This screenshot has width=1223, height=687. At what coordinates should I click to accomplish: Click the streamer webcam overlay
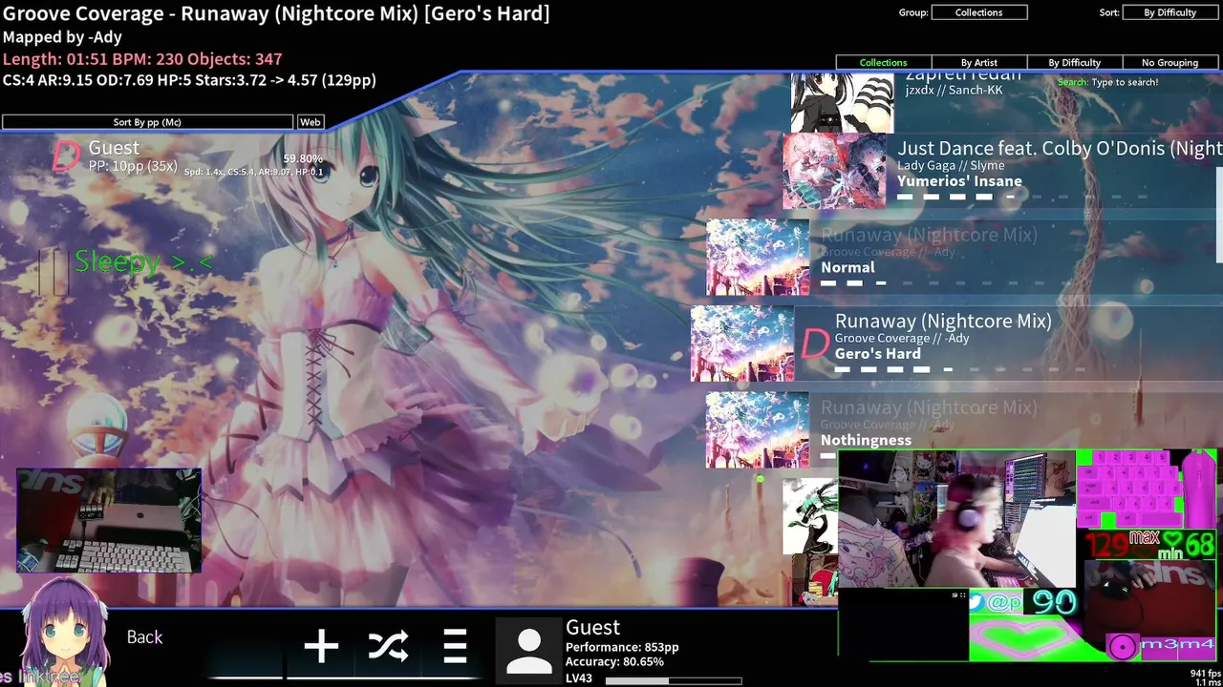pos(956,519)
